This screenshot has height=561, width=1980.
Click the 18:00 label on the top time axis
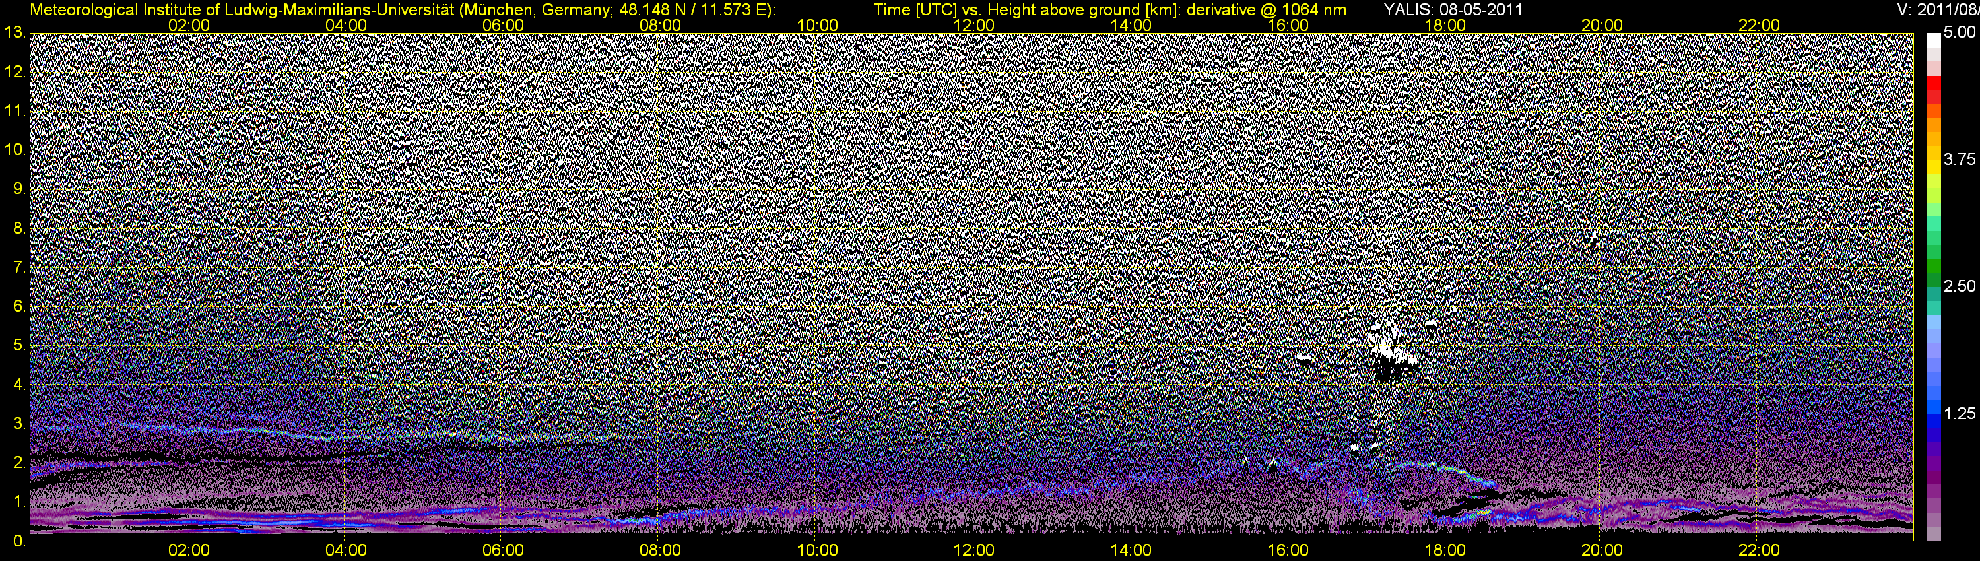(x=1445, y=25)
